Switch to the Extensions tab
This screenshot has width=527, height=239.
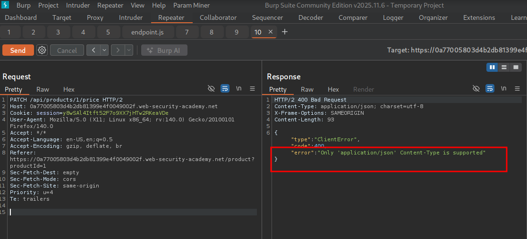pyautogui.click(x=479, y=18)
